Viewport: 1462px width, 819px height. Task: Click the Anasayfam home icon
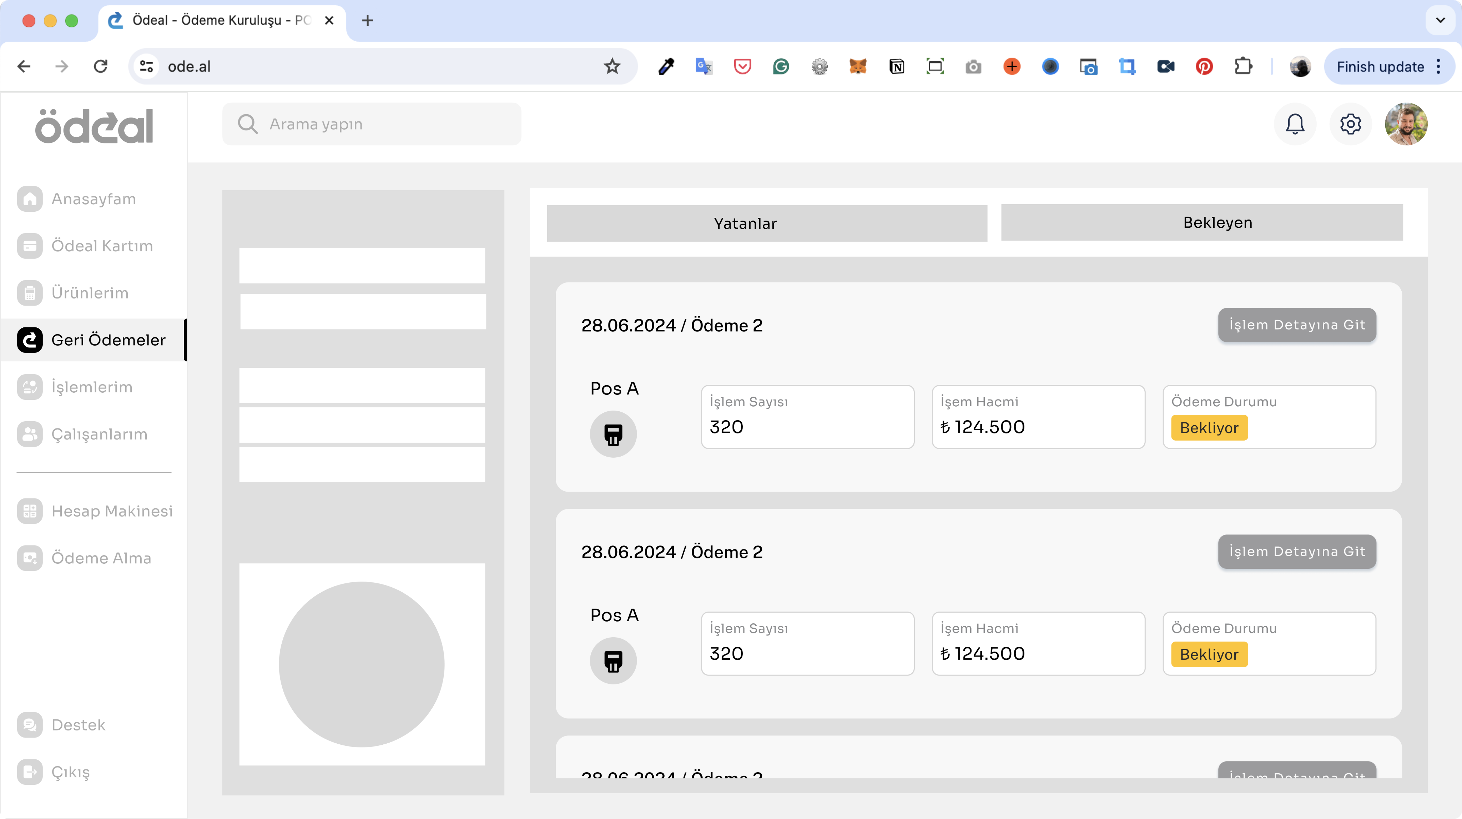[30, 199]
